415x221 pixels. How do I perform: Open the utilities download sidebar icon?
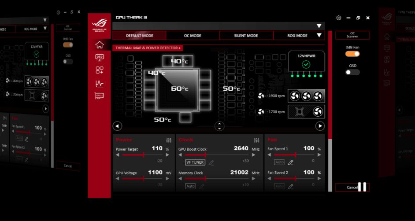100,70
